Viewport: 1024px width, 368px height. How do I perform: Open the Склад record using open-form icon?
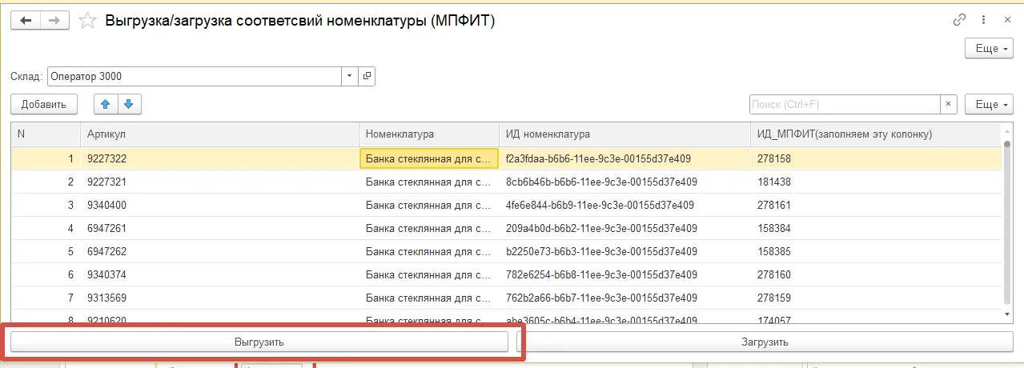pyautogui.click(x=367, y=77)
